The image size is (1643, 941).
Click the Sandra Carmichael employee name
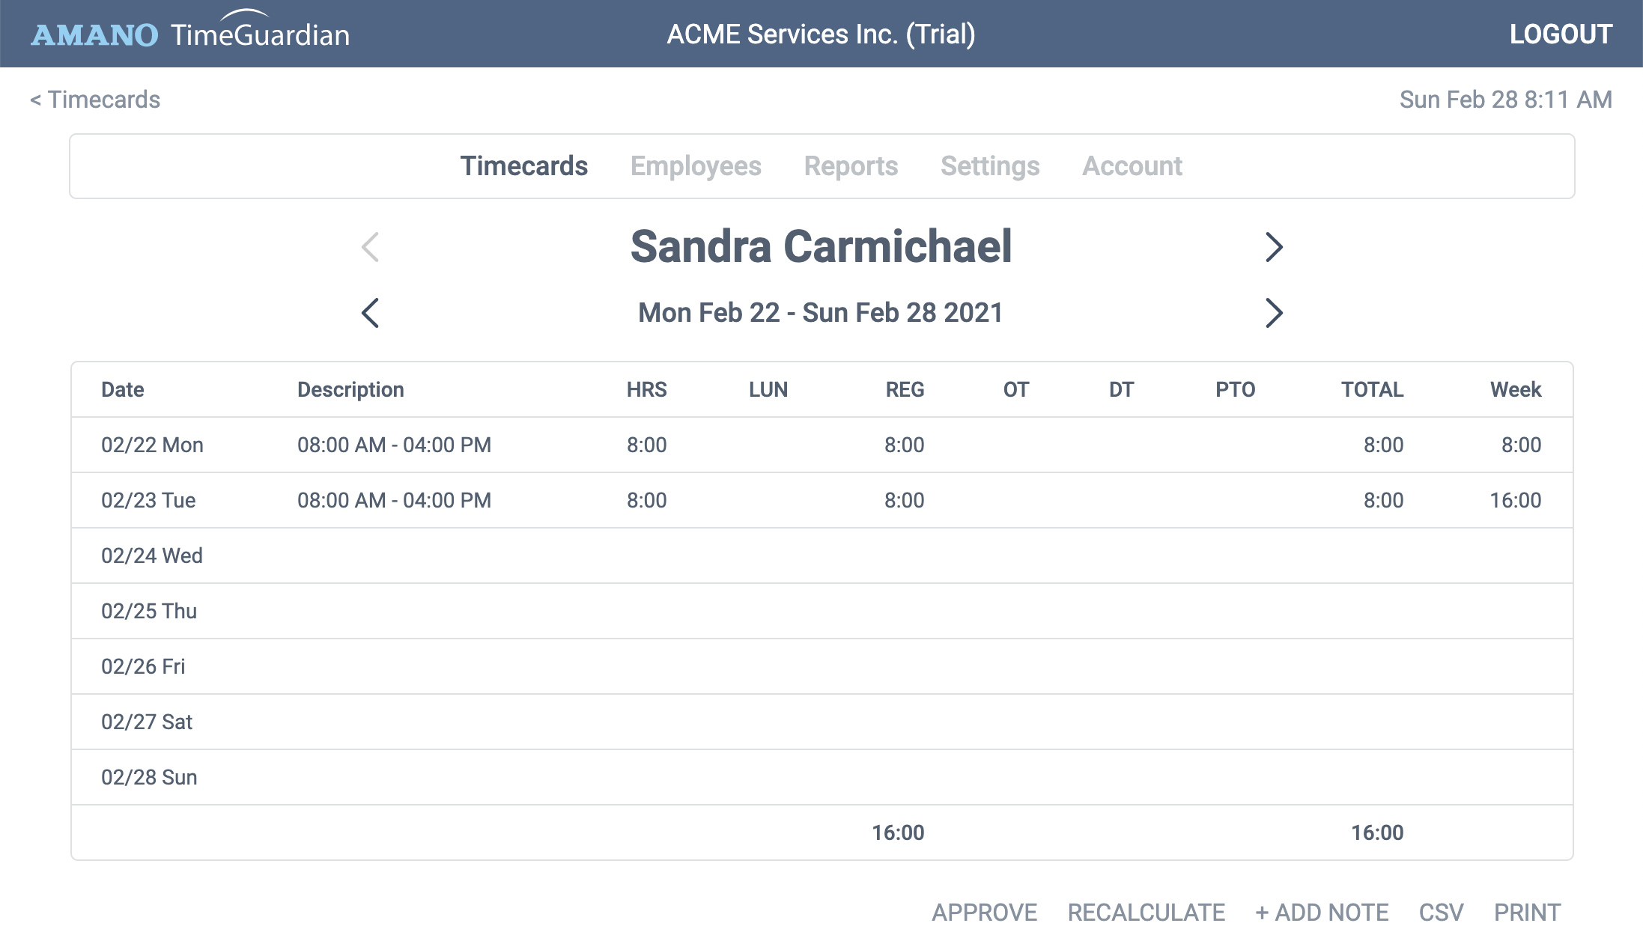pyautogui.click(x=821, y=246)
